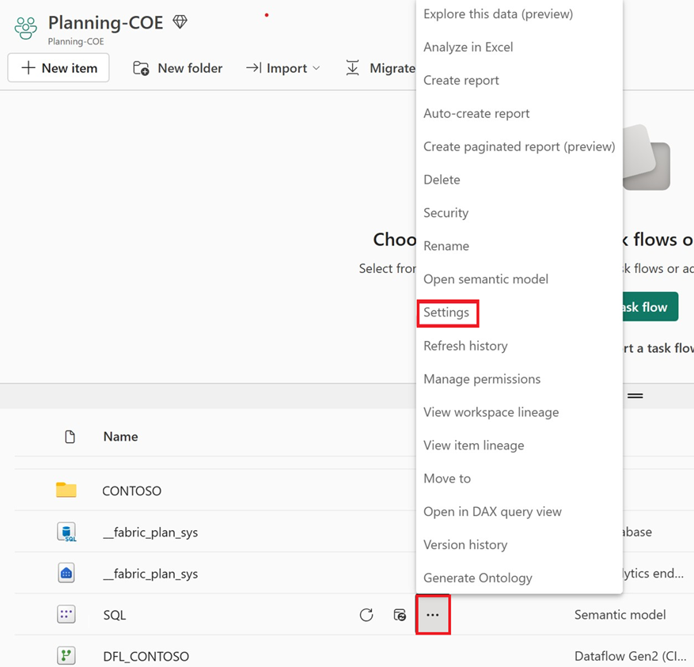This screenshot has height=667, width=694.
Task: Click the More options ellipsis for SQL
Action: [433, 615]
